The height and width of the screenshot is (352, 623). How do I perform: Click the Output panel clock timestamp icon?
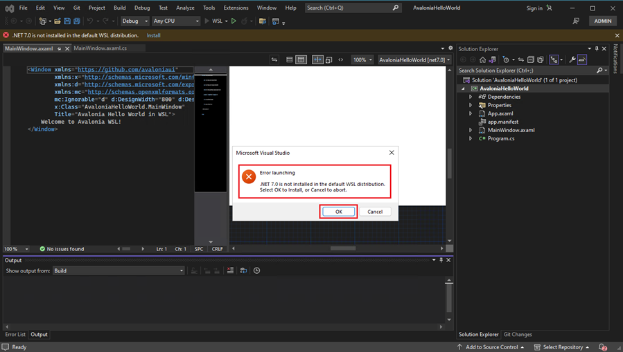pos(256,270)
